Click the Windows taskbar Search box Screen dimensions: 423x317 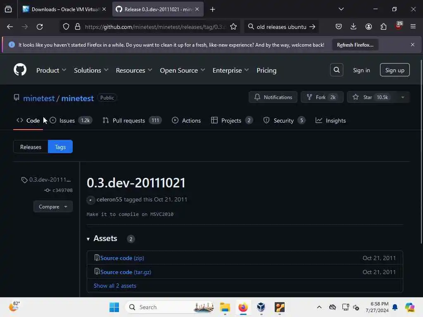170,307
